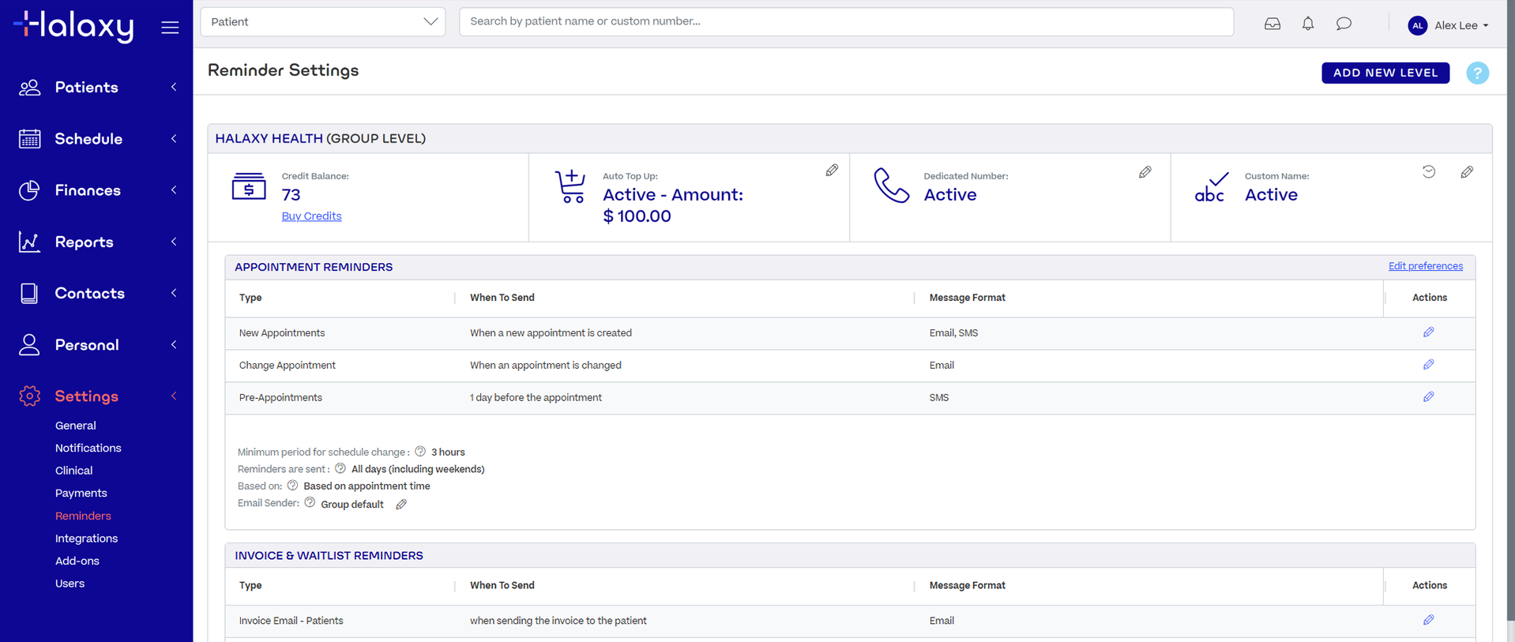The width and height of the screenshot is (1515, 642).
Task: Edit the Dedicated Number setting
Action: pos(1145,172)
